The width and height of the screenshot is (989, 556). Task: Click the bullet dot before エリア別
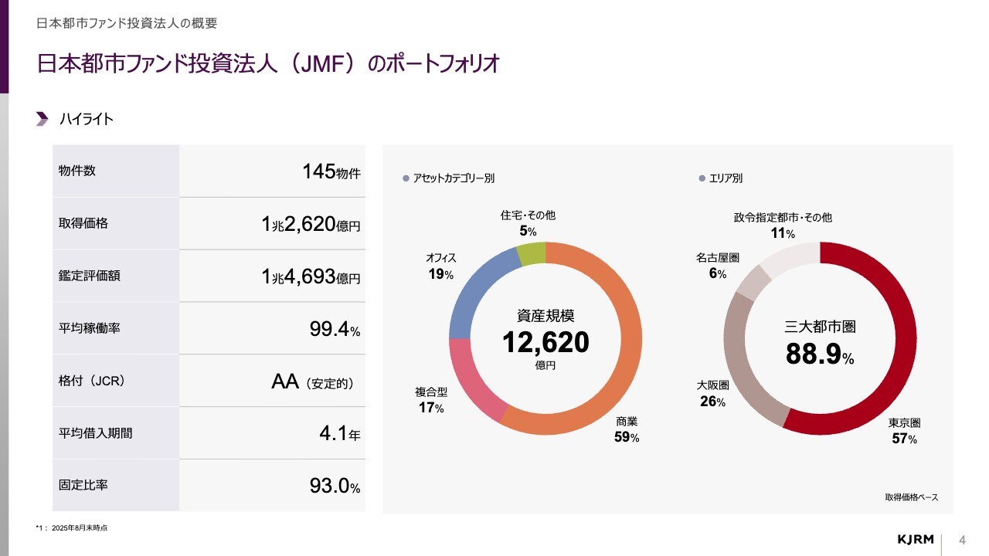pyautogui.click(x=702, y=178)
